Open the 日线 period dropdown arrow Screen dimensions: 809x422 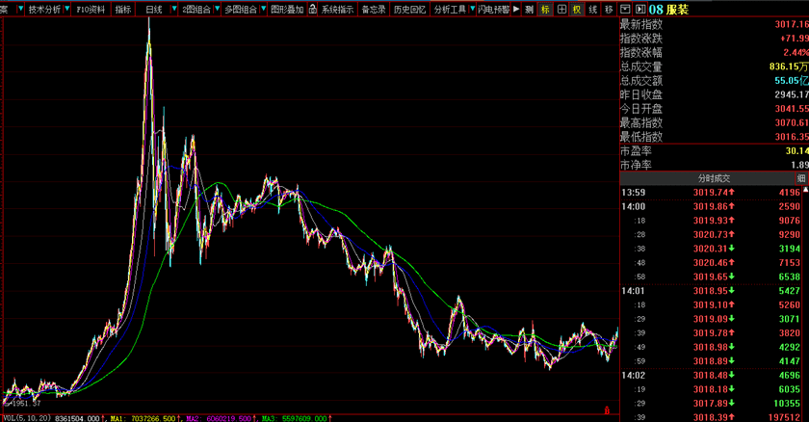coord(172,9)
